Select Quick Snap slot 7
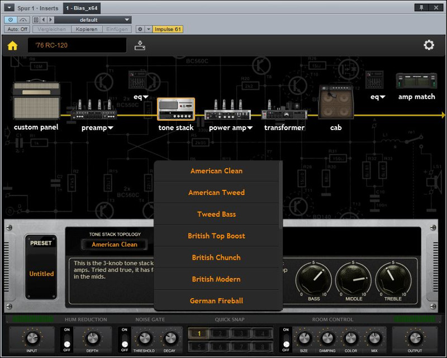The image size is (447, 358). pyautogui.click(x=241, y=347)
